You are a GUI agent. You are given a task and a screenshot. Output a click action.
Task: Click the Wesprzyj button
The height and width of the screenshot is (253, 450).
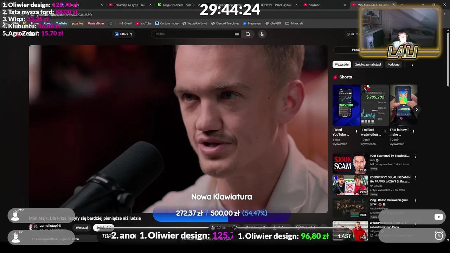pos(82,228)
